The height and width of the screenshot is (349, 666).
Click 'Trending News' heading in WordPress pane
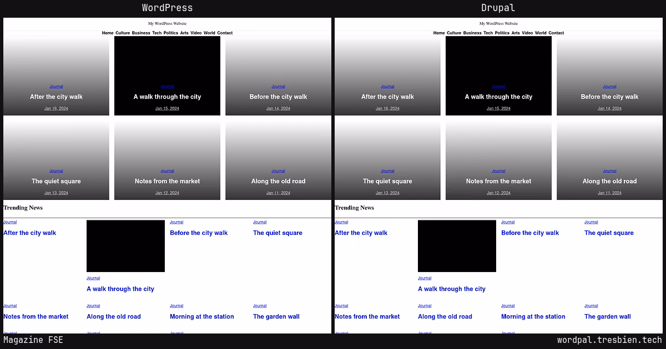tap(23, 208)
